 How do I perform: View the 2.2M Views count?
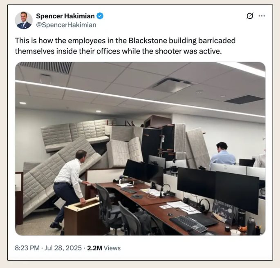click(104, 248)
